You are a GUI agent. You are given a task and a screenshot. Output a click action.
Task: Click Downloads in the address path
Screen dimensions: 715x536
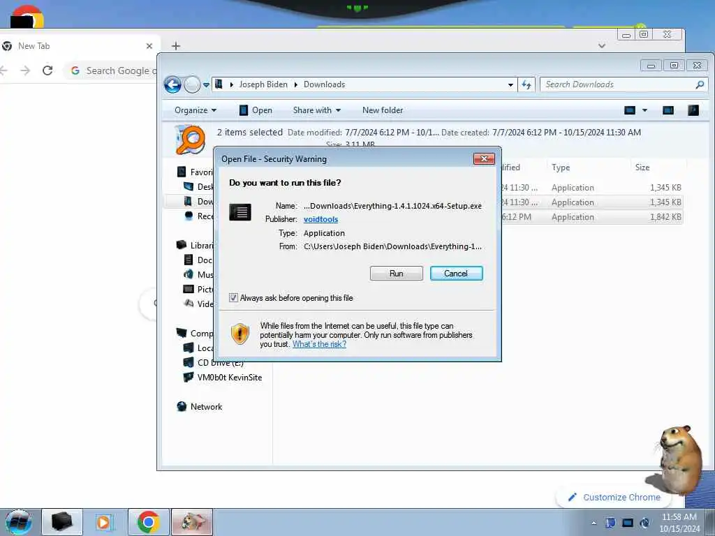point(324,84)
